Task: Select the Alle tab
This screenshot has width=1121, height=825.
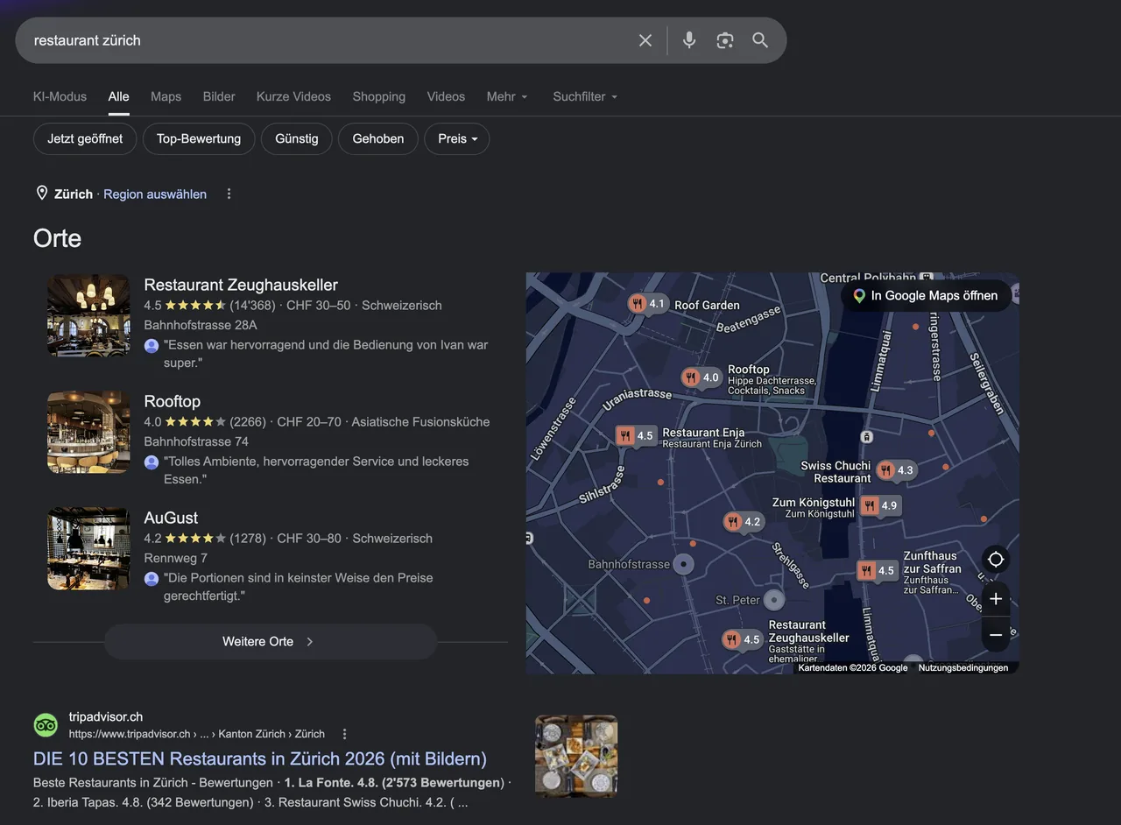Action: (118, 96)
